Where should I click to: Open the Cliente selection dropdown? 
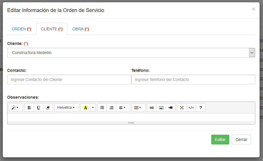click(x=131, y=53)
